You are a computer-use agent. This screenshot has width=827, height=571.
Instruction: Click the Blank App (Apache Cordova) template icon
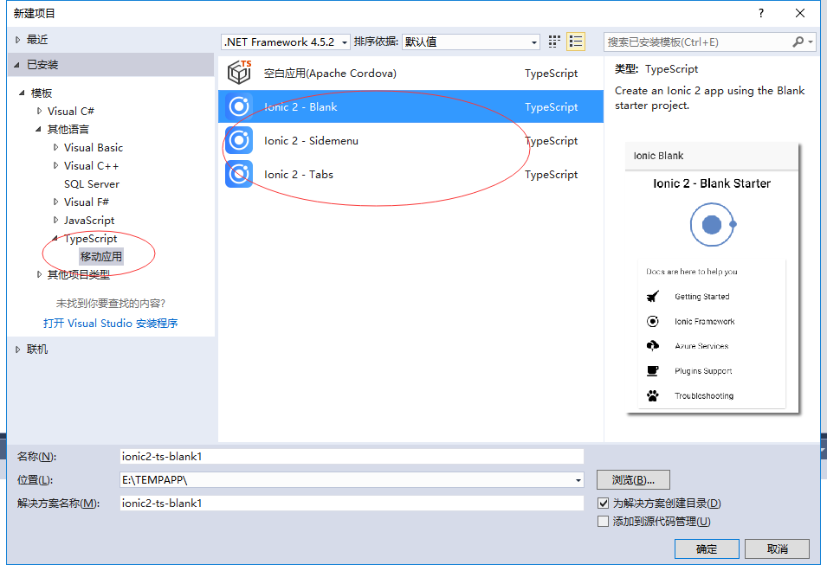239,73
